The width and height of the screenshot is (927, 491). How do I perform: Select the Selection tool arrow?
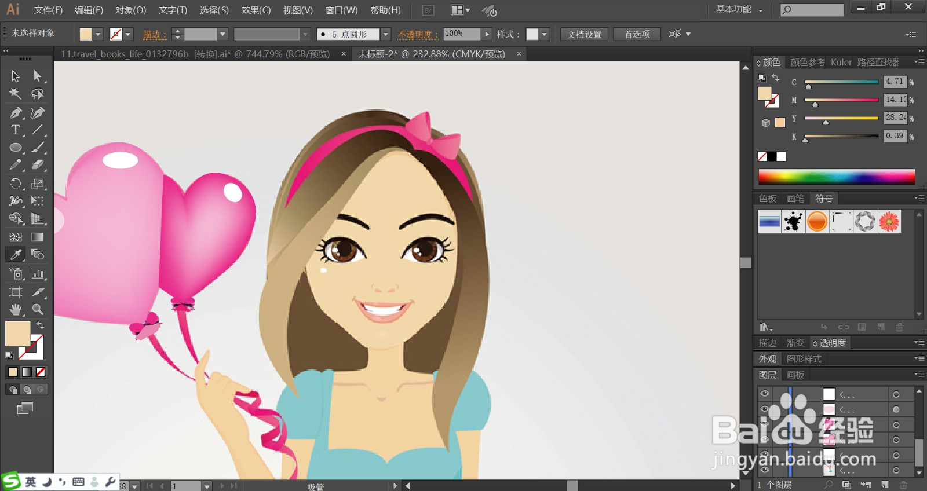click(16, 76)
